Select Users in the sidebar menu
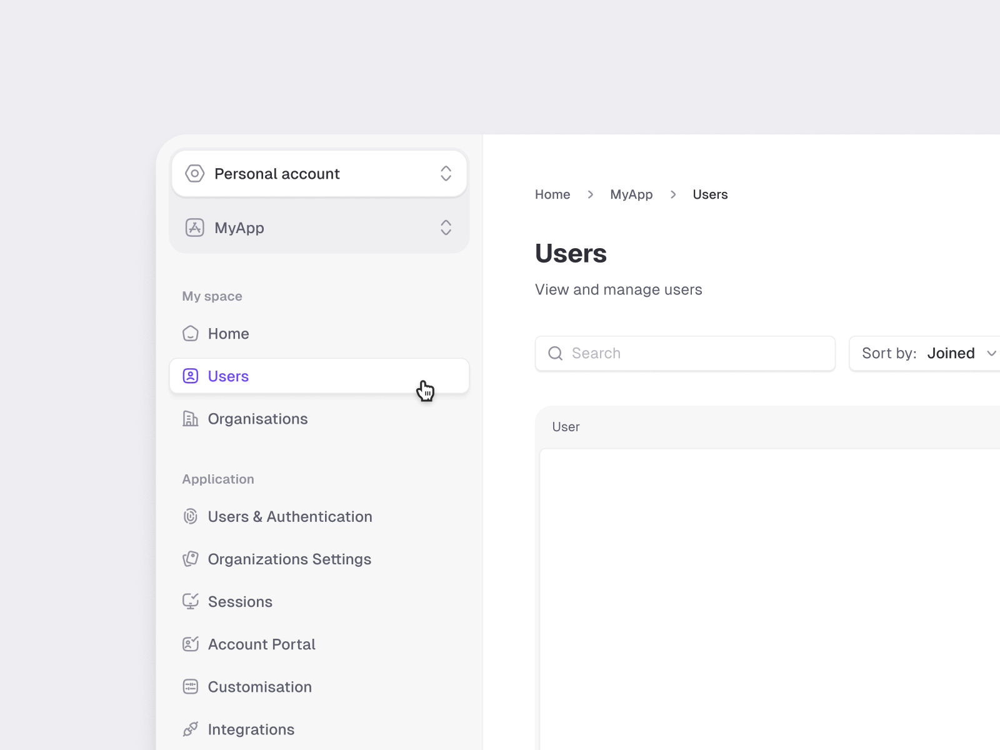Screen dimensions: 1000x750 click(229, 376)
